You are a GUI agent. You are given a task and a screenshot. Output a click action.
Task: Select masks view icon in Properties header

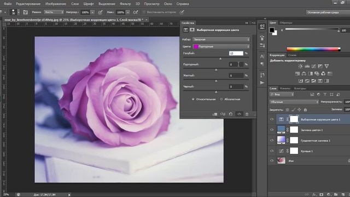(x=192, y=30)
